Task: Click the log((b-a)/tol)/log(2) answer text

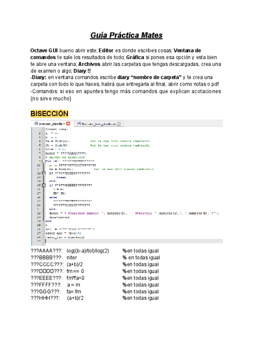Action: pyautogui.click(x=88, y=251)
